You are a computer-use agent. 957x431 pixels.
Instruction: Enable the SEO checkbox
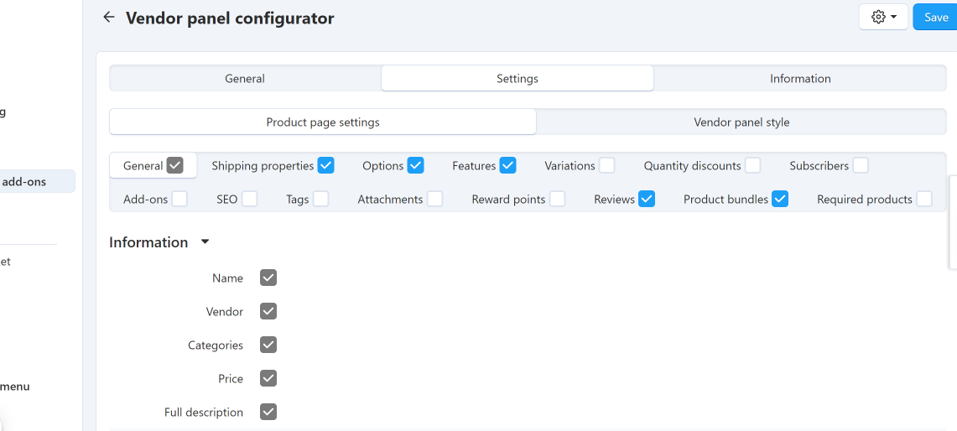click(250, 199)
